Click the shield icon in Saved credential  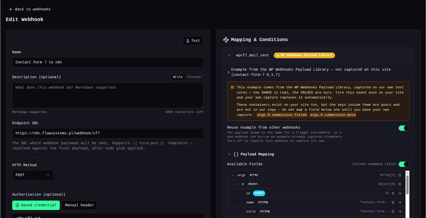[x=17, y=205]
